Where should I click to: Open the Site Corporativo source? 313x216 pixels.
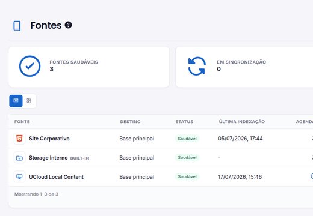click(49, 139)
